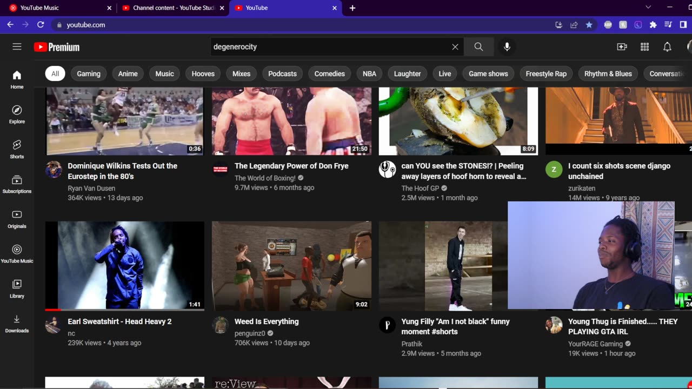Viewport: 692px width, 389px height.
Task: Open the Create video icon
Action: pyautogui.click(x=622, y=47)
